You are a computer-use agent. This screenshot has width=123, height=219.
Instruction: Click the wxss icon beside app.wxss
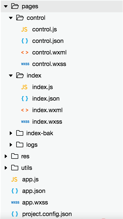(x=15, y=202)
